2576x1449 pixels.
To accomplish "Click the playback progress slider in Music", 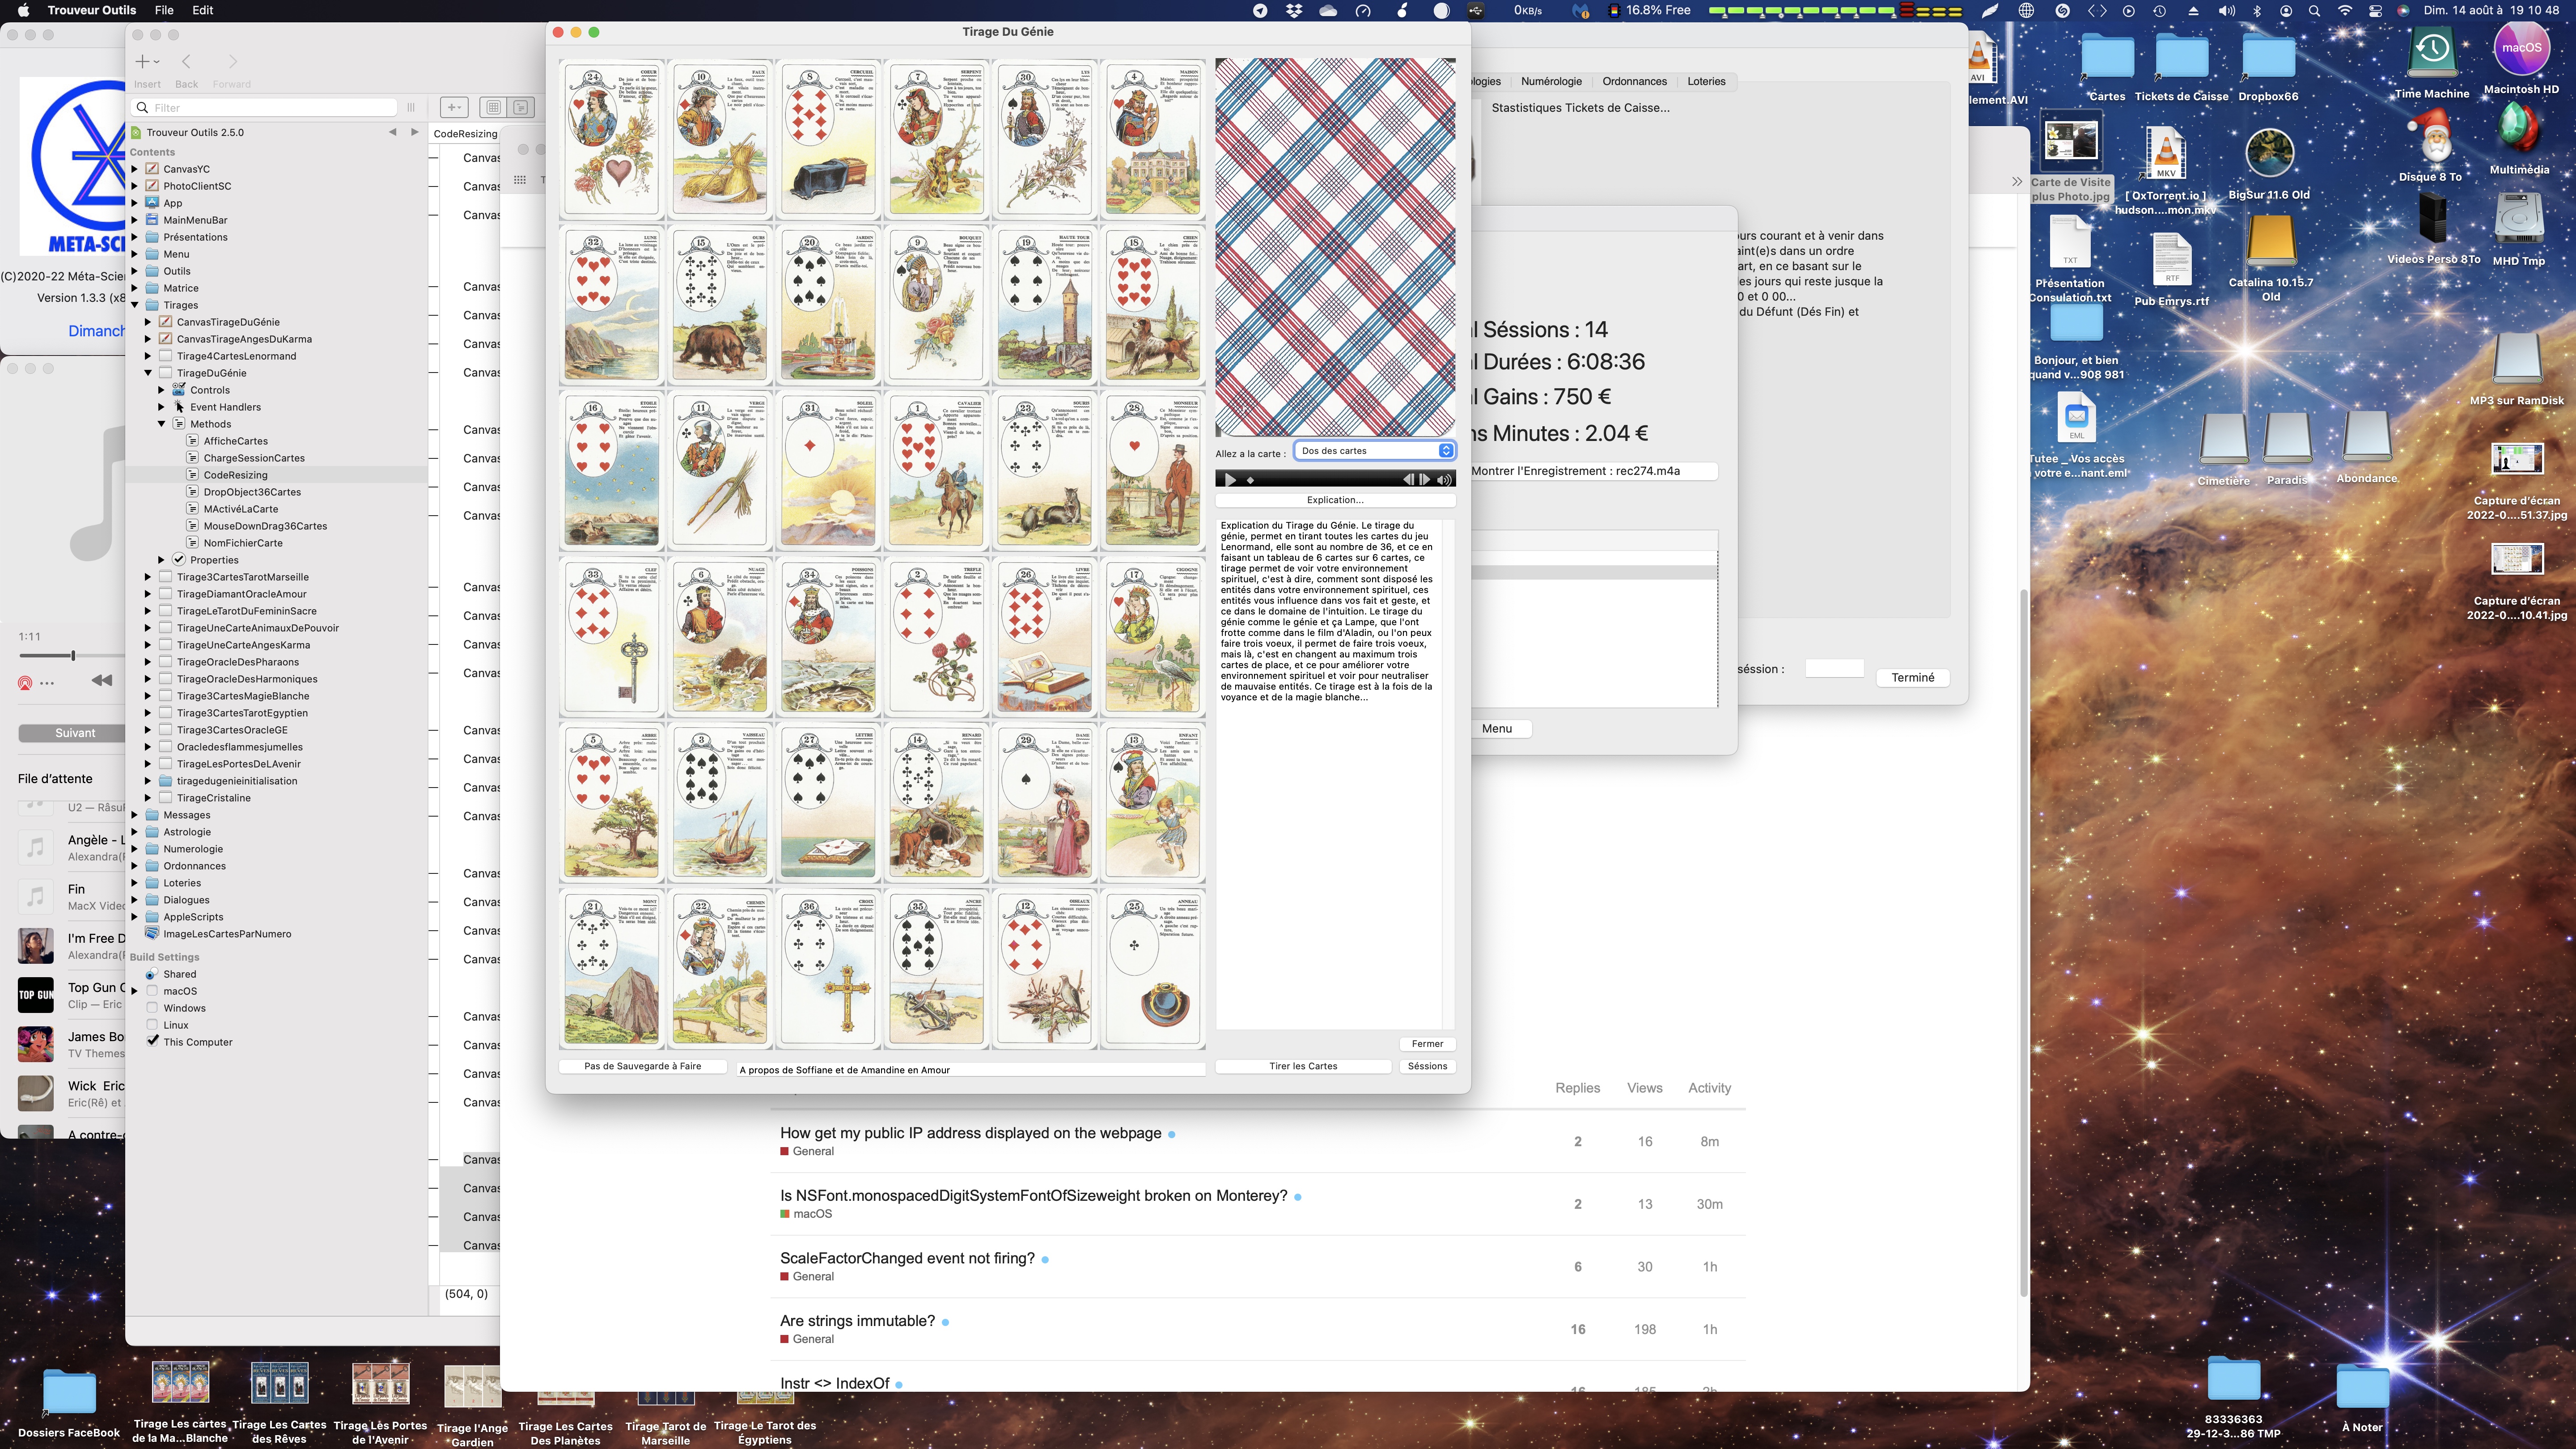I will [72, 655].
